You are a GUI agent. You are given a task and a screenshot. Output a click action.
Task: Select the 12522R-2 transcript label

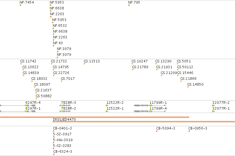[x=115, y=103]
